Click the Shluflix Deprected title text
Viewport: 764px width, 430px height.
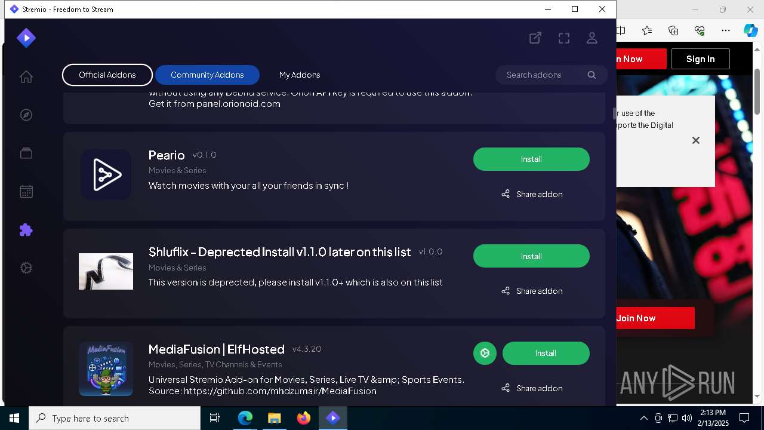click(279, 252)
